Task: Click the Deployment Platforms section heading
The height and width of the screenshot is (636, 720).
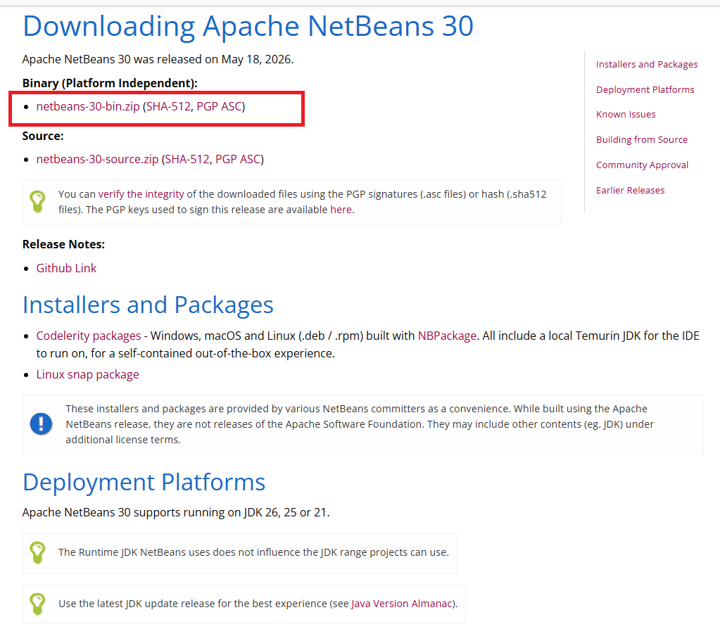Action: (x=144, y=483)
